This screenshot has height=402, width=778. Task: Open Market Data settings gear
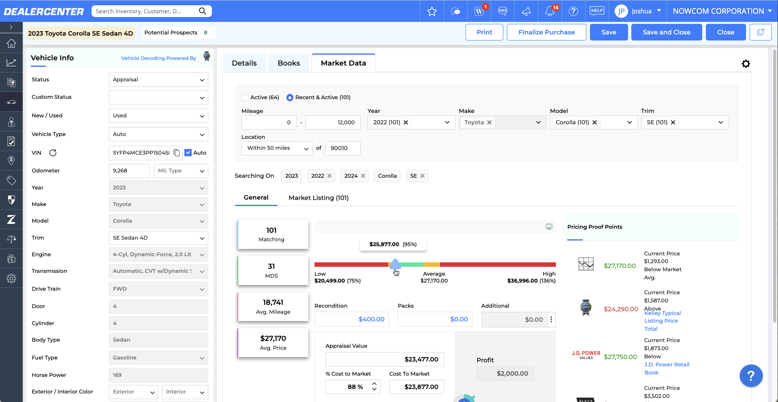tap(746, 64)
